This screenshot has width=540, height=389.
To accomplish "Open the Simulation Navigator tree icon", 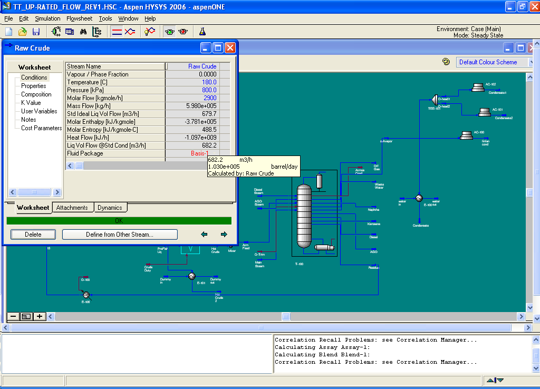I will pos(97,32).
